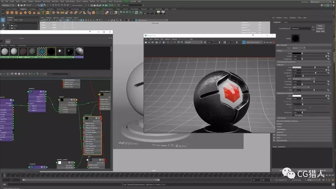The image size is (336, 189).
Task: Toggle the Link to Reflection checkbox
Action: tap(293, 110)
